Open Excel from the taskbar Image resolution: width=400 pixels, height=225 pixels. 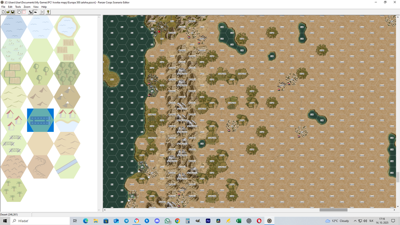point(239,221)
